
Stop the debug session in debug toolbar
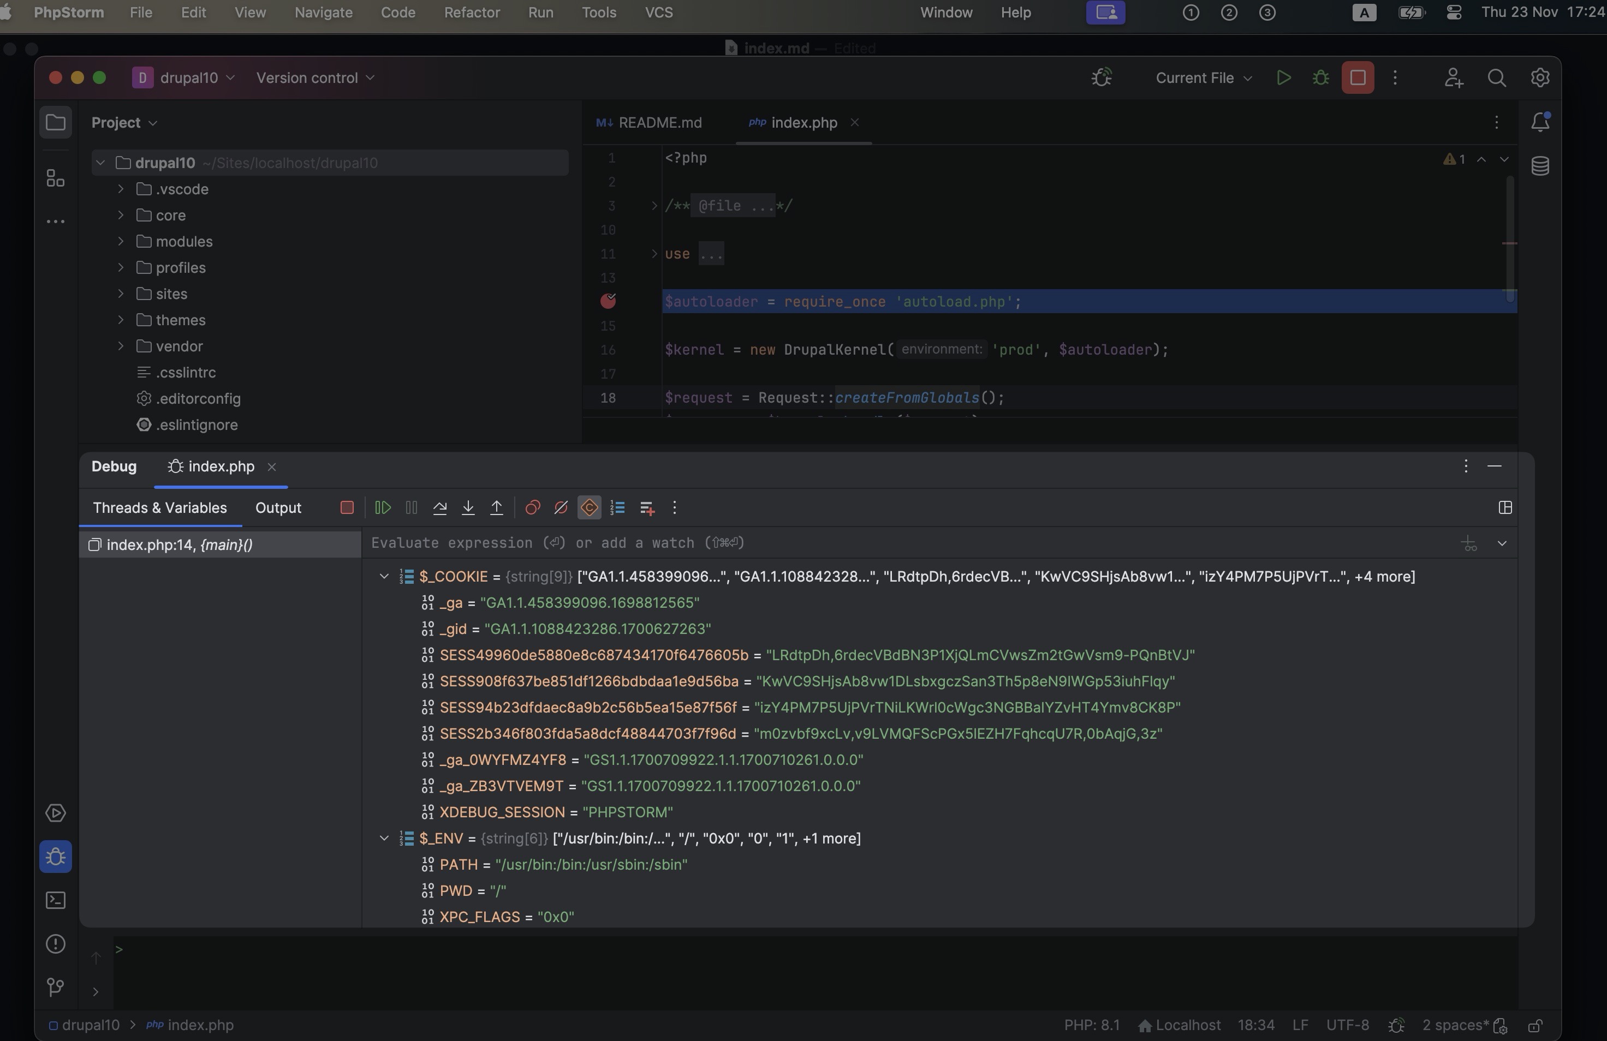click(x=347, y=507)
